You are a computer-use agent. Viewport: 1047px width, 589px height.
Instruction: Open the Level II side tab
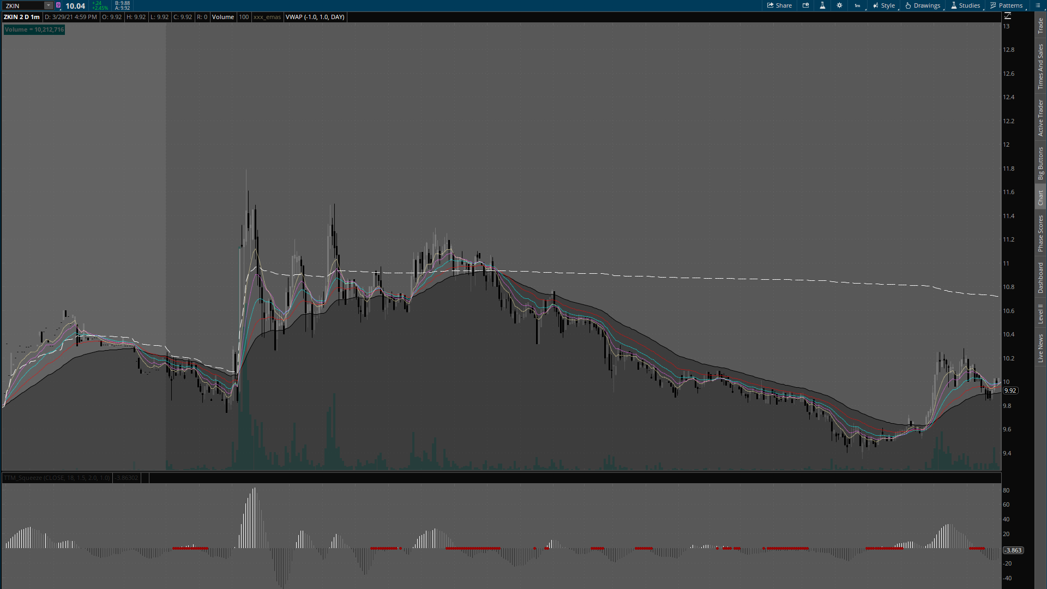click(1040, 314)
